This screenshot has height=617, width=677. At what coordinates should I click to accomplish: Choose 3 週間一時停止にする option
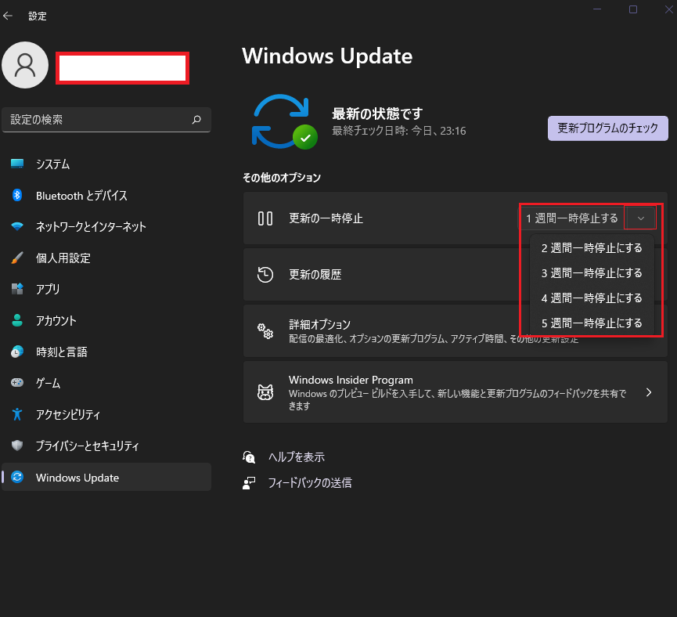coord(592,273)
